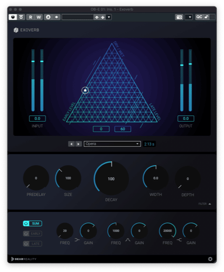This screenshot has height=272, width=224.
Task: Toggle the plugin power bypass button
Action: click(13, 17)
